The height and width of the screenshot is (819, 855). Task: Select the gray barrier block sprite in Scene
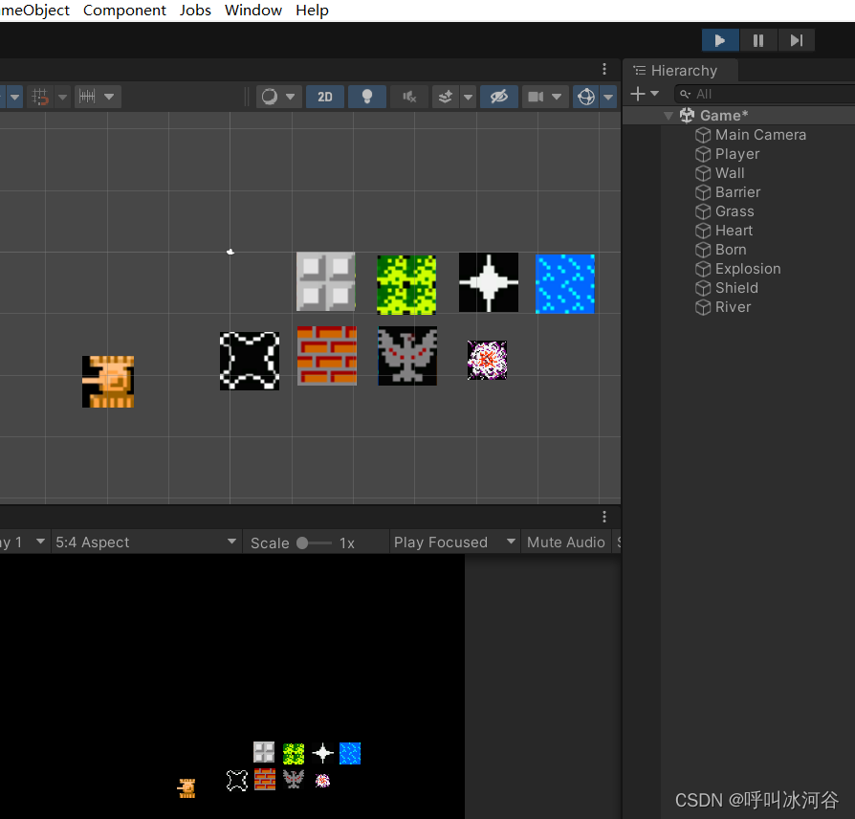[325, 281]
